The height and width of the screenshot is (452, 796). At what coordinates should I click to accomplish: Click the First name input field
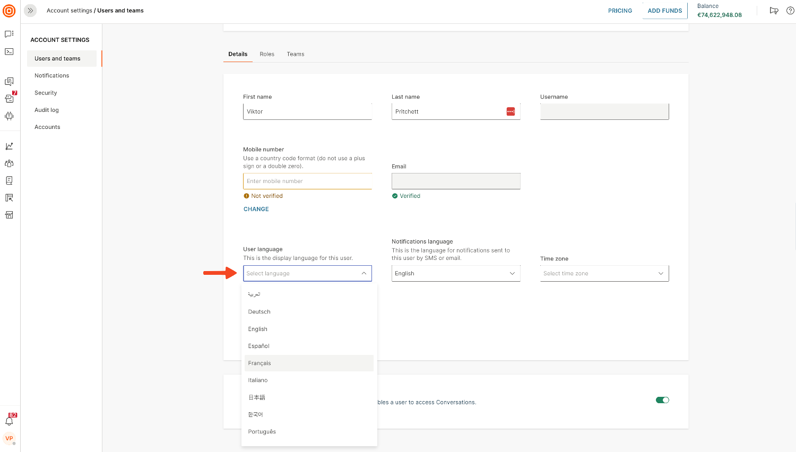pyautogui.click(x=307, y=111)
